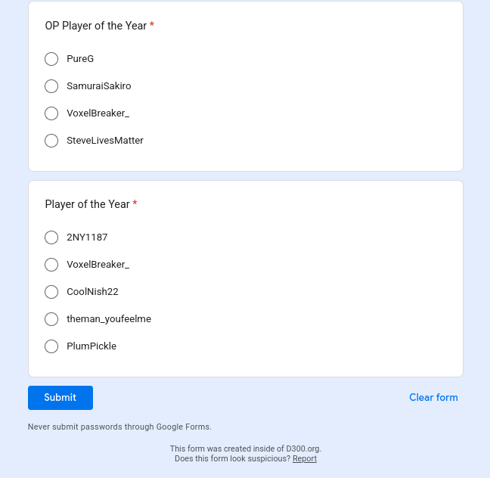Click the PlumPickle label text
The width and height of the screenshot is (490, 478).
pyautogui.click(x=91, y=346)
